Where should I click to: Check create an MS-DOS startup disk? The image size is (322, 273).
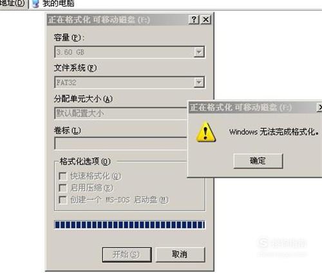[x=62, y=200]
